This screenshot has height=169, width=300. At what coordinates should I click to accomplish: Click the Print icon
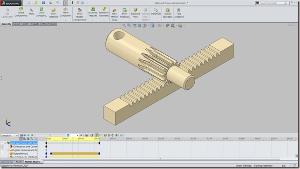50,3
